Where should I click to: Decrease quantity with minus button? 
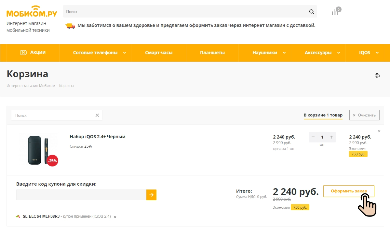[x=313, y=137]
